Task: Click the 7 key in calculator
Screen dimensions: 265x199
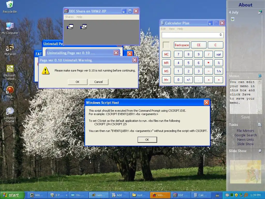Action: [178, 54]
